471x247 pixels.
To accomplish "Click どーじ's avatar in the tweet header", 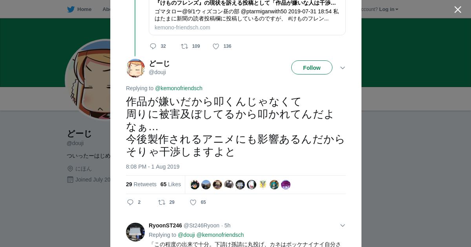I will click(x=135, y=68).
